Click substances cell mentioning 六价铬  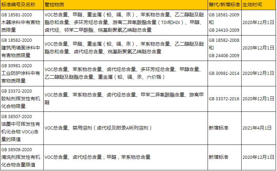(126, 73)
